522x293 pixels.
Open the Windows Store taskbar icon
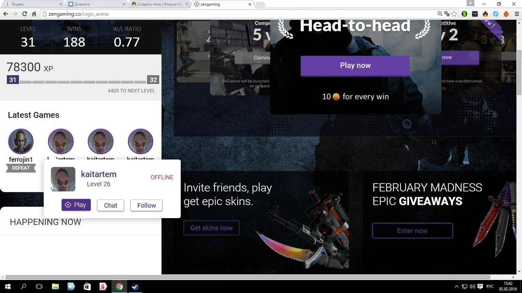[87, 286]
